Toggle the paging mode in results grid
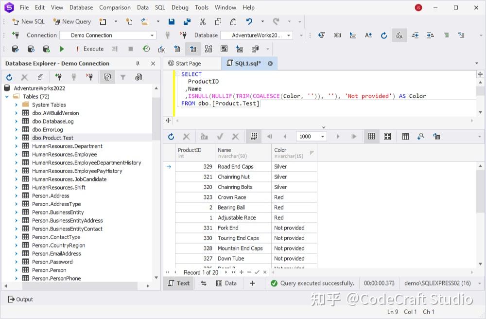This screenshot has width=486, height=319. pyautogui.click(x=254, y=137)
